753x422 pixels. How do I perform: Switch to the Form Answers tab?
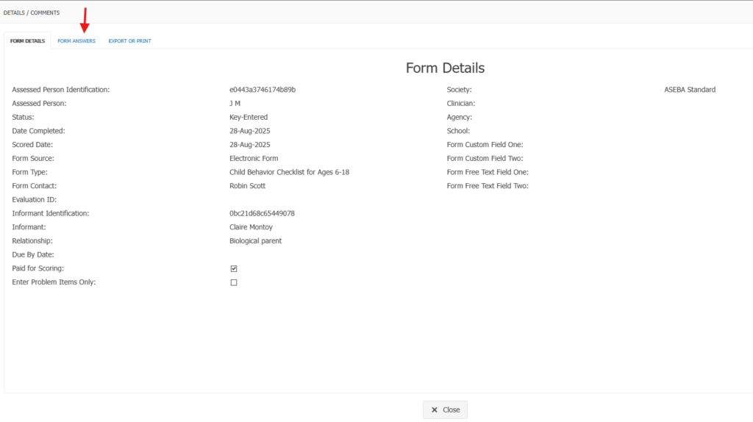[76, 41]
